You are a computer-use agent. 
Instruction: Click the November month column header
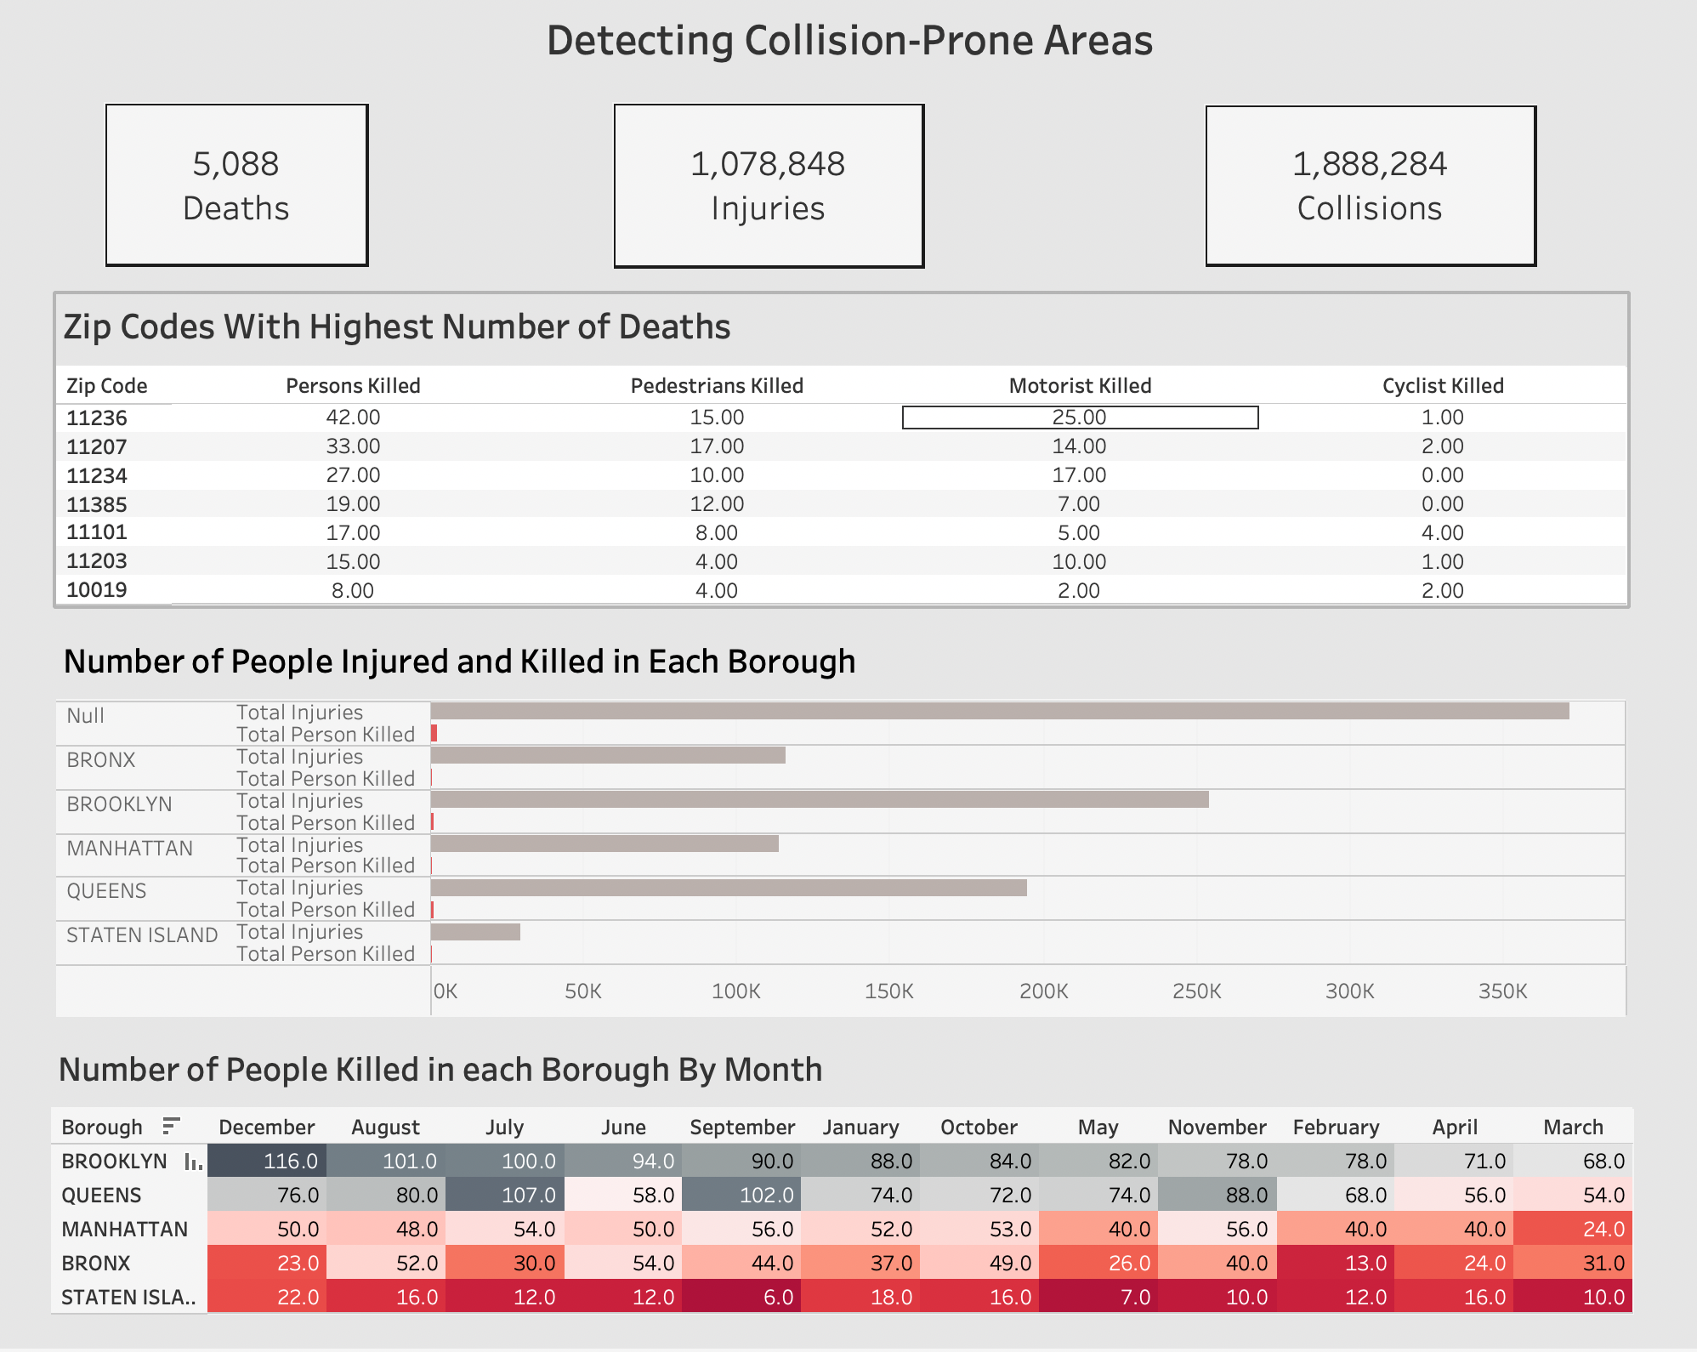(x=1217, y=1128)
